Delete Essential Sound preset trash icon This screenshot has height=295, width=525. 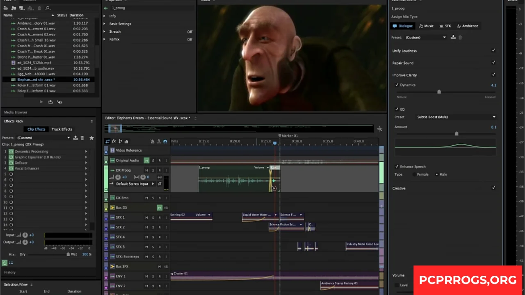click(460, 37)
